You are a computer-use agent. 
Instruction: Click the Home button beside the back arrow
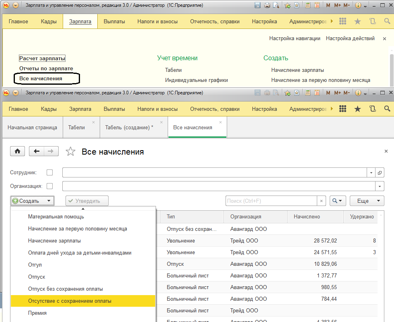(17, 151)
